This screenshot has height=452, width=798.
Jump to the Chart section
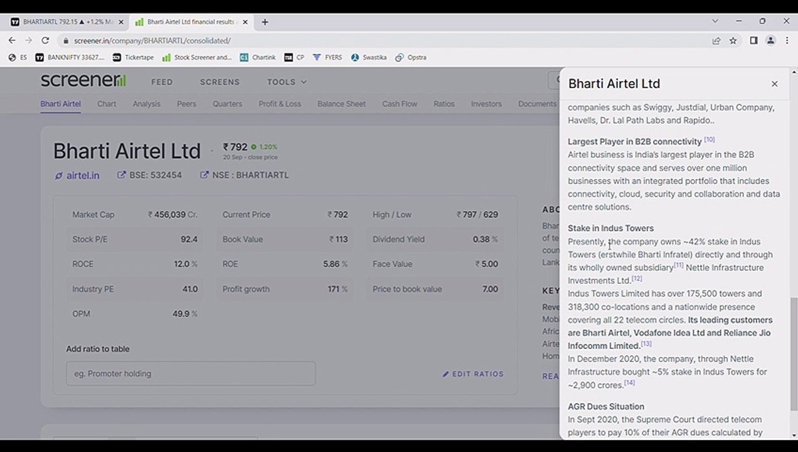pos(107,104)
